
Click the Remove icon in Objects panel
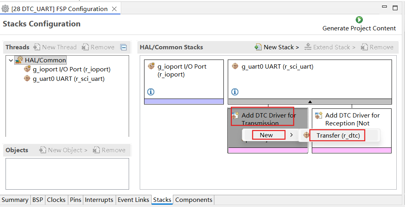tap(96, 150)
